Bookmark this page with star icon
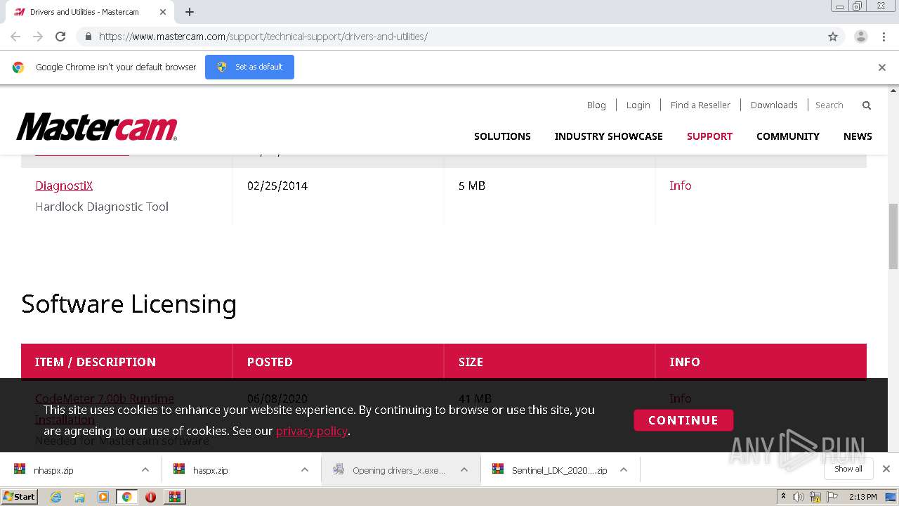The image size is (899, 506). [x=833, y=37]
